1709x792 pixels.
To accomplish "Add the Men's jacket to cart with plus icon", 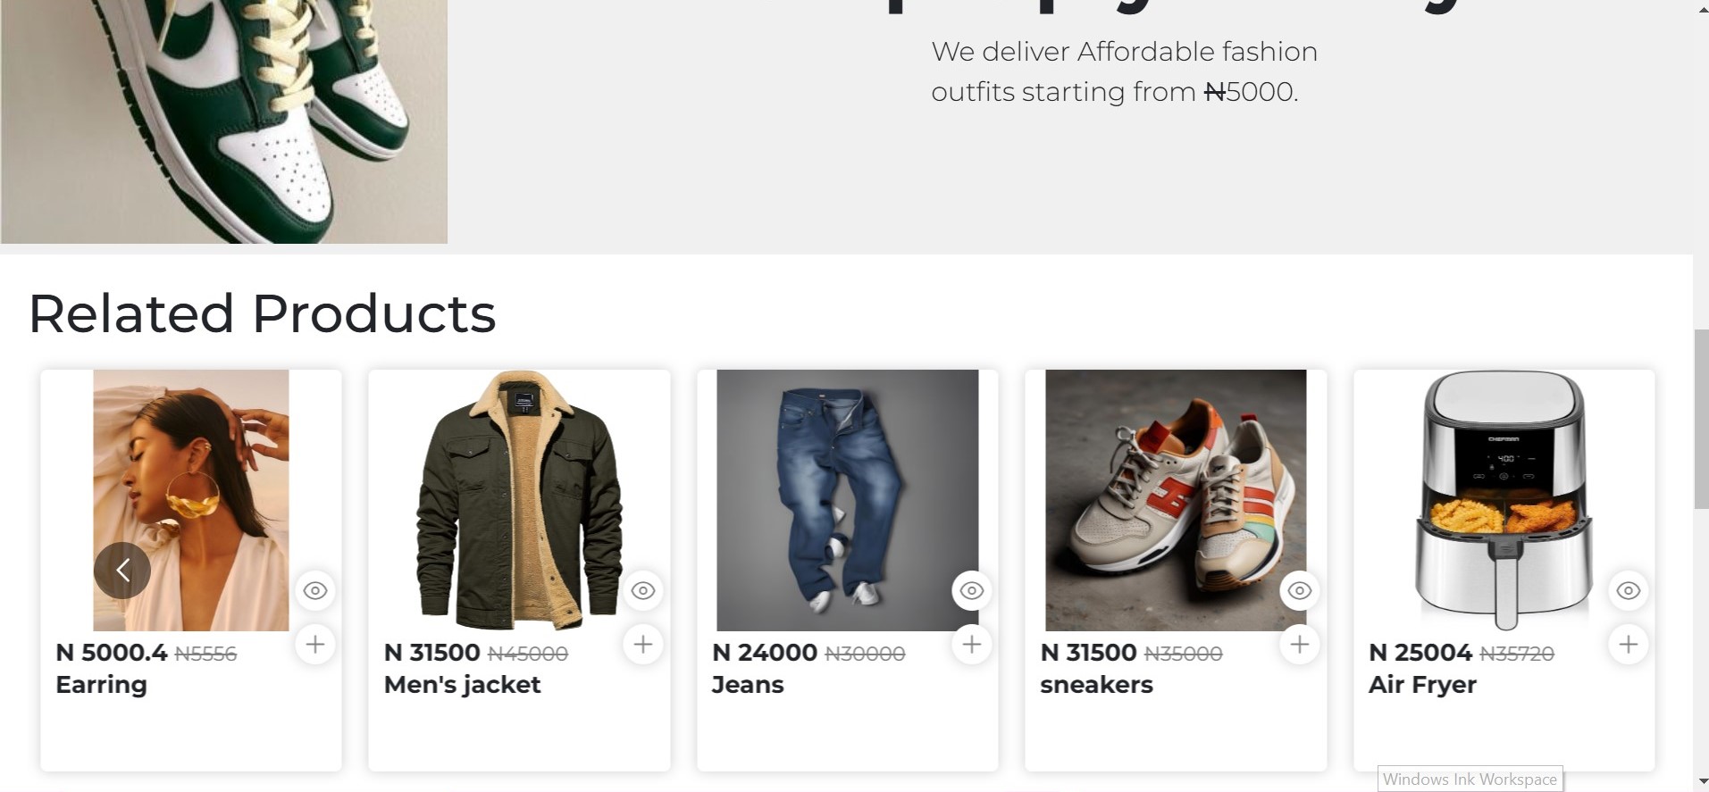I will coord(643,644).
